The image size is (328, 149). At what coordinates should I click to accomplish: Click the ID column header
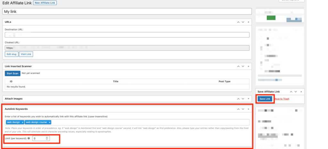11,82
